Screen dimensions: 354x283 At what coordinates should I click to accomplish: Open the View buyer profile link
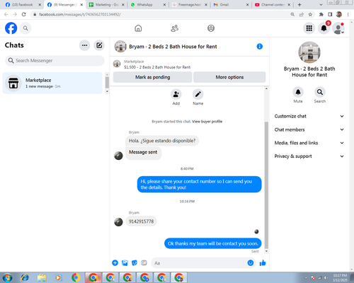(207, 122)
